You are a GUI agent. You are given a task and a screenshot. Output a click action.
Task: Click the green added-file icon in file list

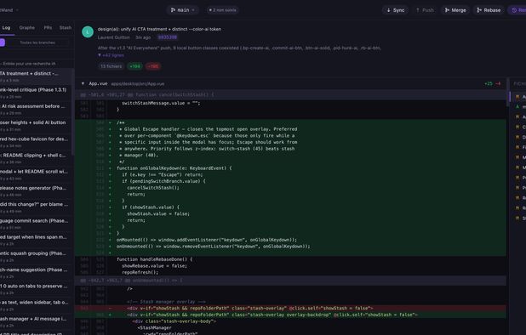517,107
